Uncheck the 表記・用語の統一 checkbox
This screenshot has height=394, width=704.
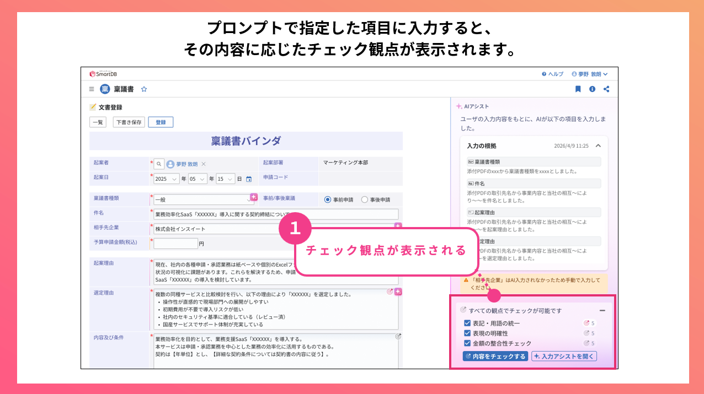click(x=467, y=323)
